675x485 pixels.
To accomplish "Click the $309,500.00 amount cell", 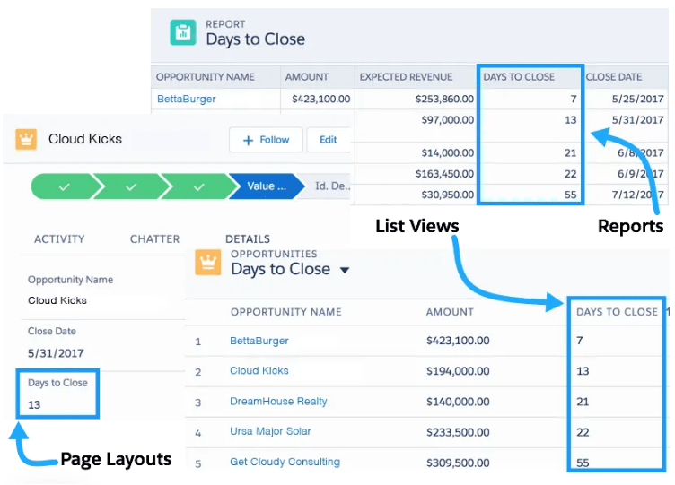I will point(458,463).
